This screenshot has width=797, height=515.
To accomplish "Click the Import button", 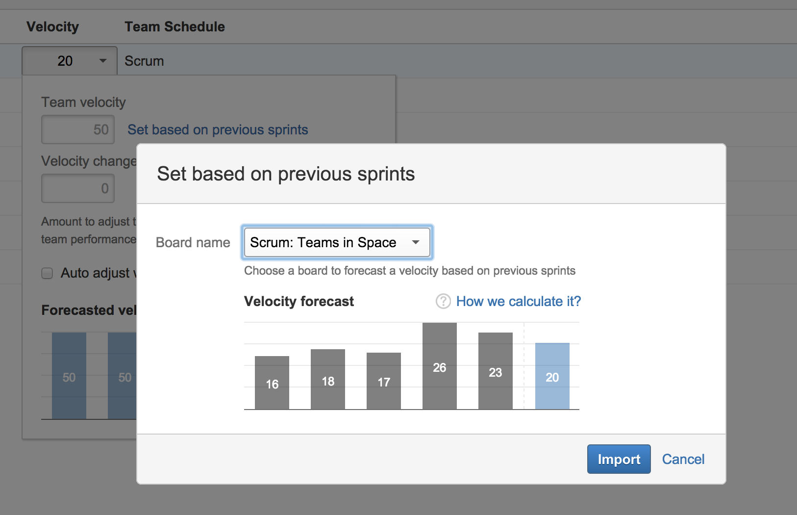I will (619, 459).
